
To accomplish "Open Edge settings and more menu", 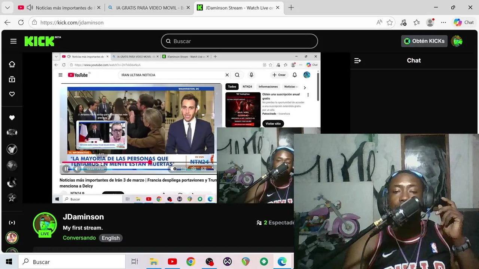I will point(443,22).
